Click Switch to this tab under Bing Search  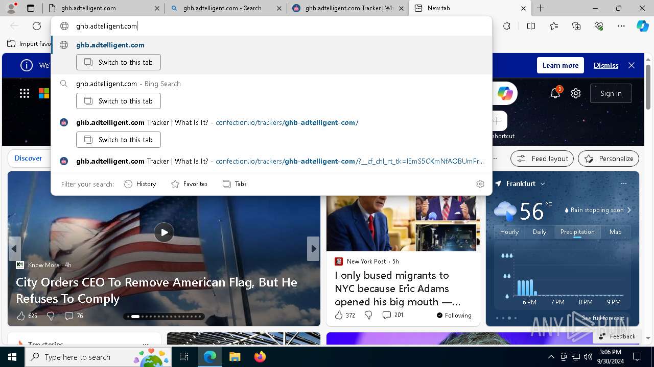click(x=119, y=101)
